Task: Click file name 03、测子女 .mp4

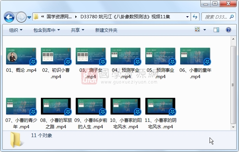Action: (91, 73)
